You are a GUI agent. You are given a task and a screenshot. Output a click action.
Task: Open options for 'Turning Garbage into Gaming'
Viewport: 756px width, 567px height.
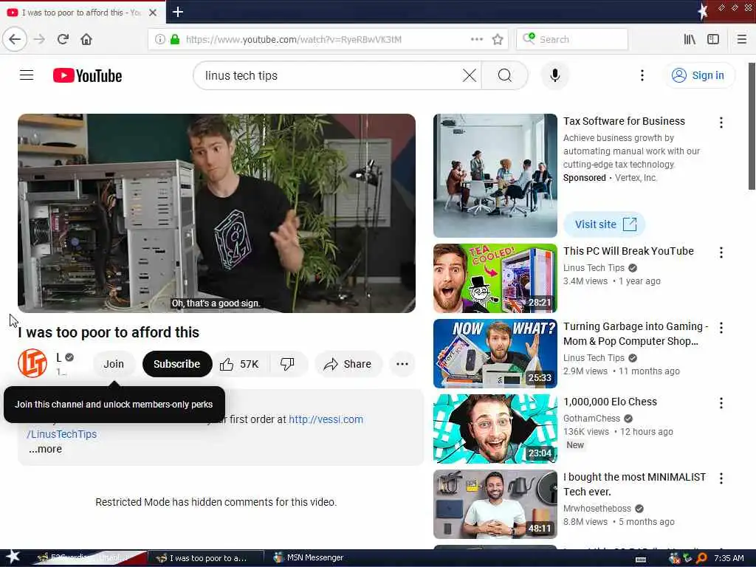click(721, 328)
